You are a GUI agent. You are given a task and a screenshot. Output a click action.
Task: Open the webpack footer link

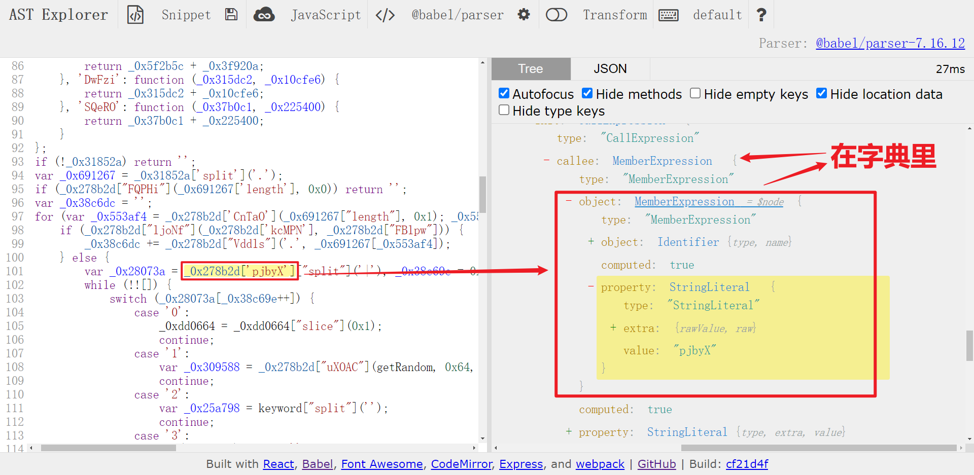[x=600, y=464]
